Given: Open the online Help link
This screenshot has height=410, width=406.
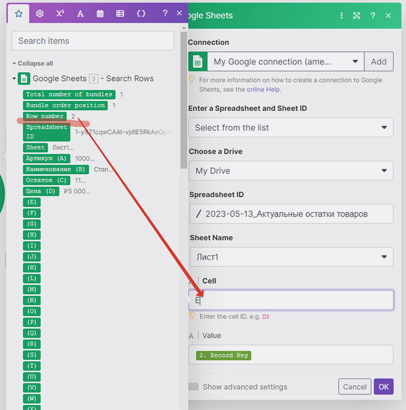Looking at the screenshot, I should [263, 90].
